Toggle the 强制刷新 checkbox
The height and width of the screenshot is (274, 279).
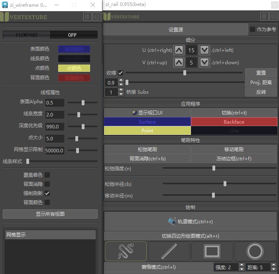pyautogui.click(x=47, y=193)
